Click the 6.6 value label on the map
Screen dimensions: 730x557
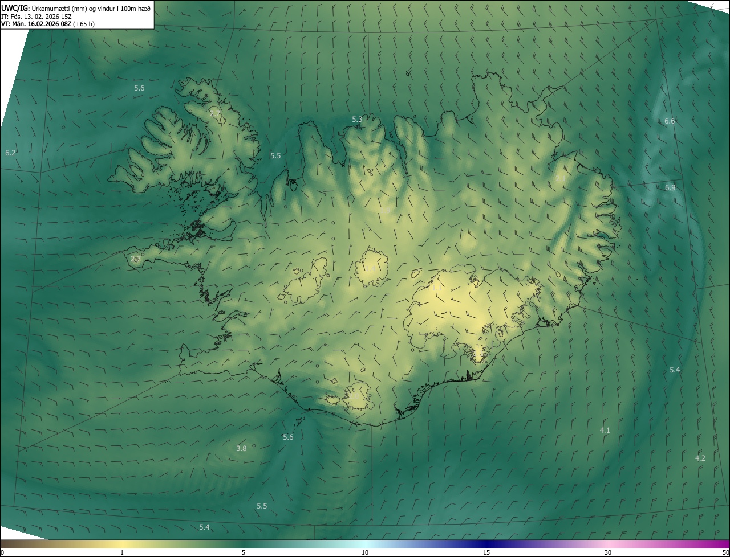click(670, 121)
